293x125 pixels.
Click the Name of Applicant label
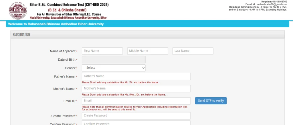point(64,51)
